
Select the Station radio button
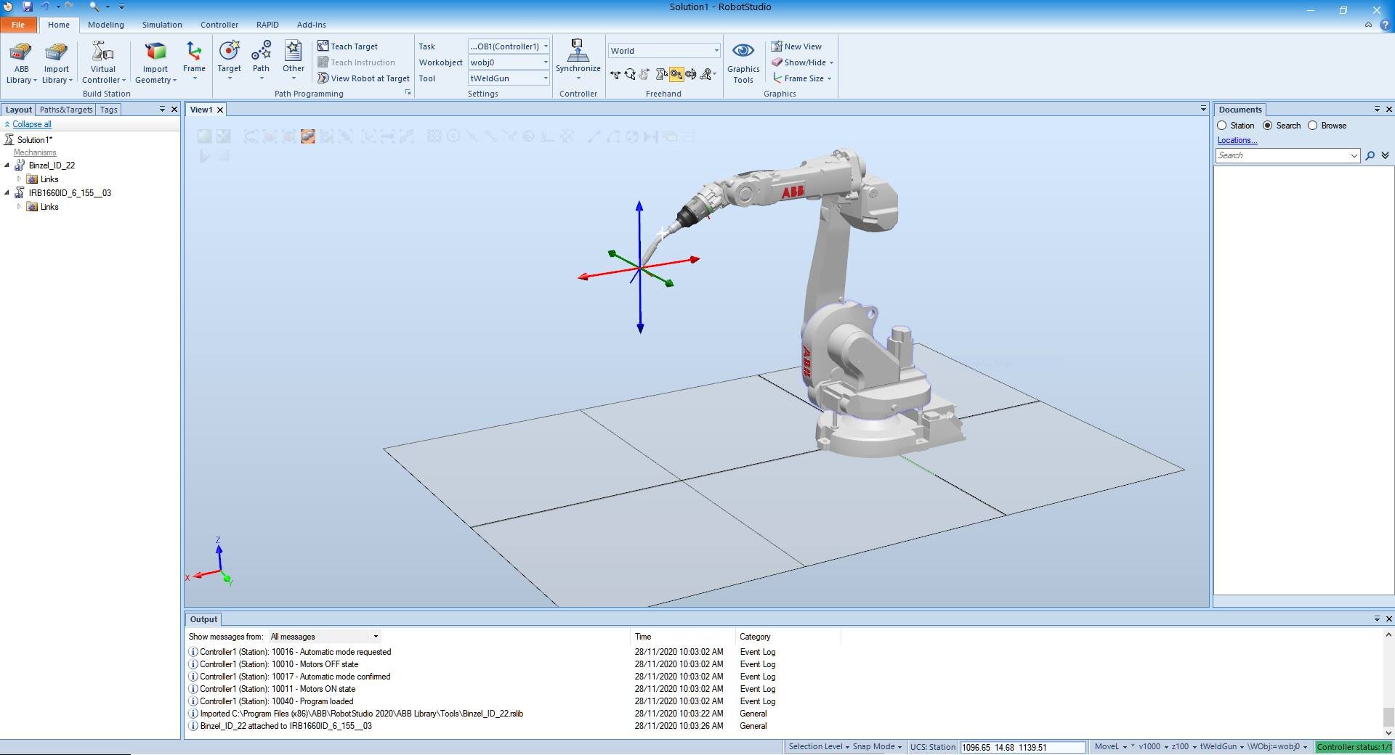[x=1222, y=126]
